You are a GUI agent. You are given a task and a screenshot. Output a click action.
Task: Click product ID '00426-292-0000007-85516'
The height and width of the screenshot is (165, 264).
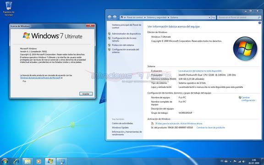click(x=180, y=127)
